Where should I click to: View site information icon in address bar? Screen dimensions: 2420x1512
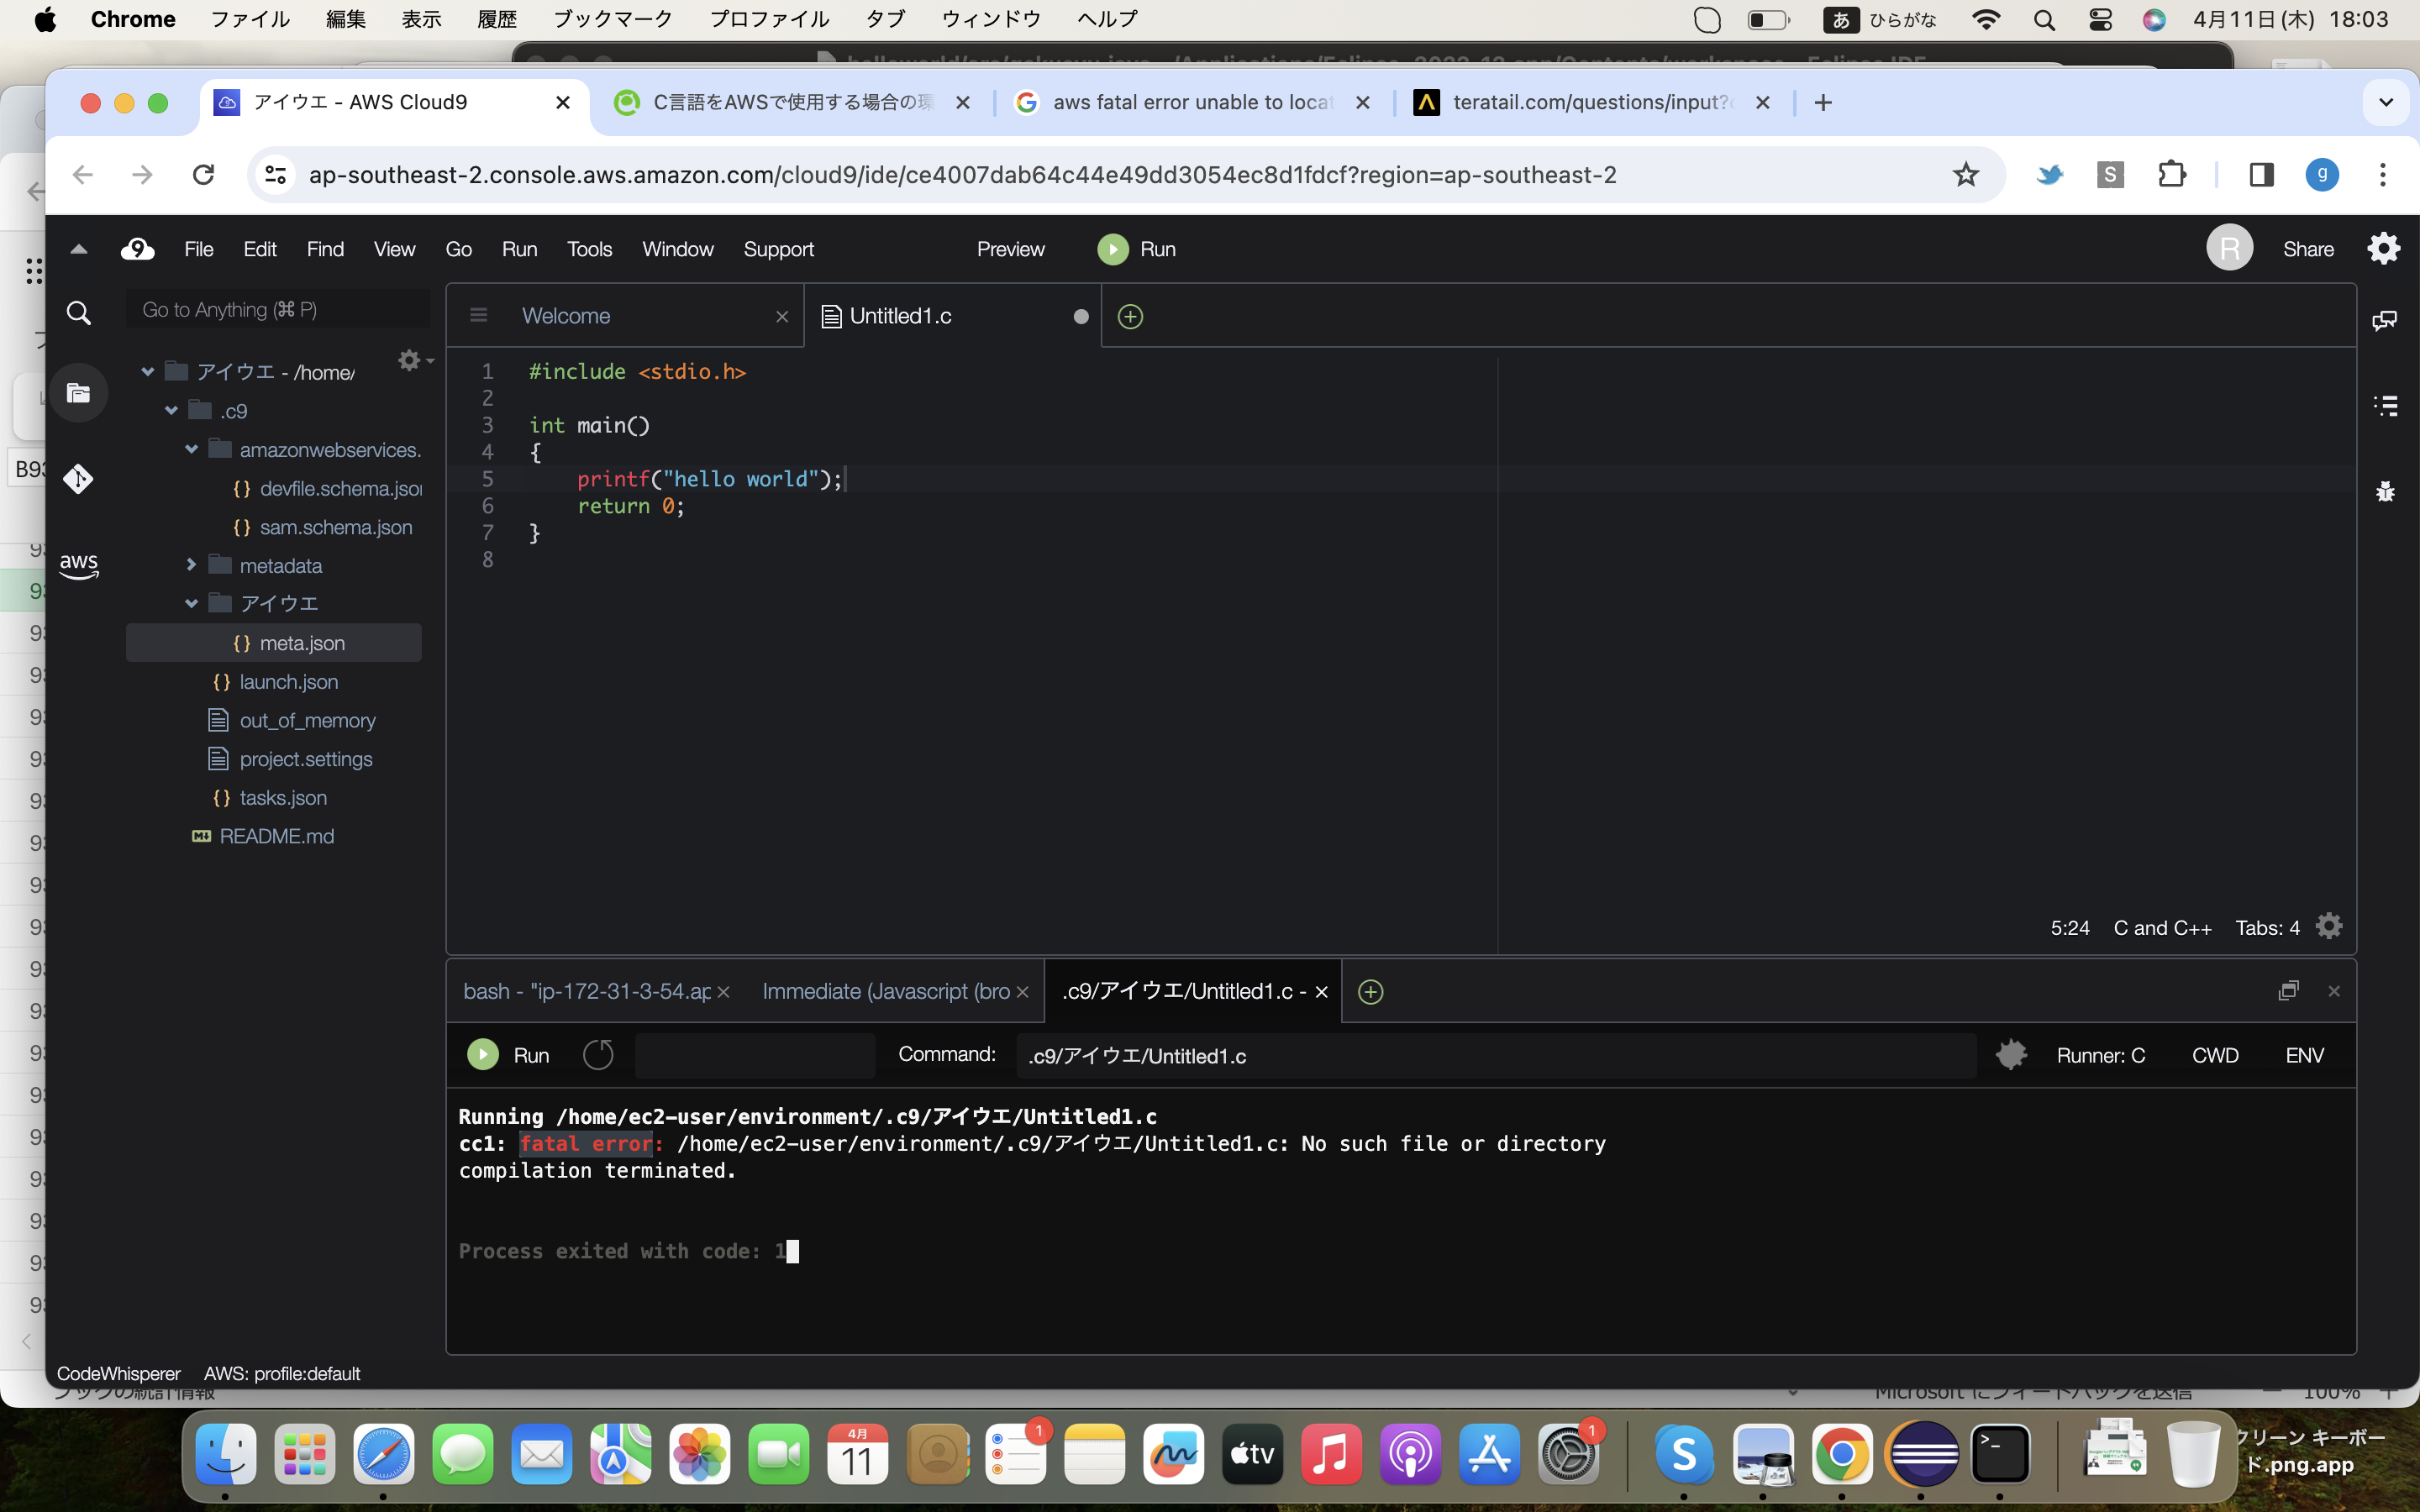(275, 175)
